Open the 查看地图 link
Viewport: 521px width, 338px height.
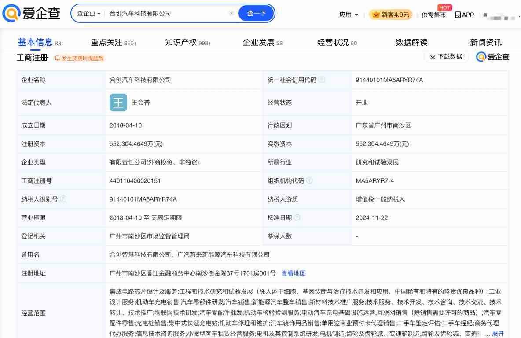[294, 273]
